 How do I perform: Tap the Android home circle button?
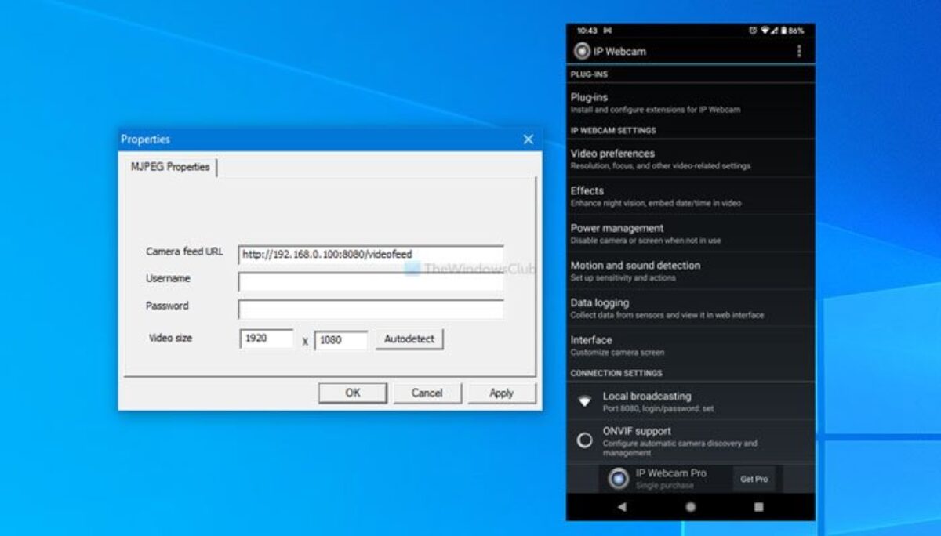click(x=690, y=507)
